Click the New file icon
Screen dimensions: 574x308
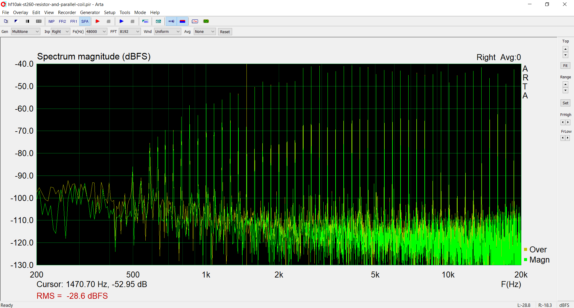click(x=6, y=21)
